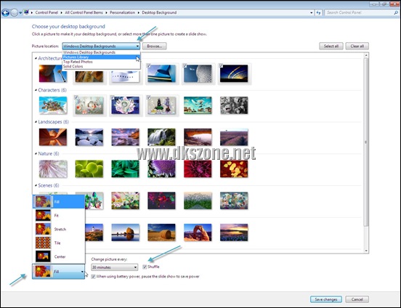This screenshot has width=401, height=308.
Task: Choose Fit in the picture position list
Action: click(x=59, y=216)
